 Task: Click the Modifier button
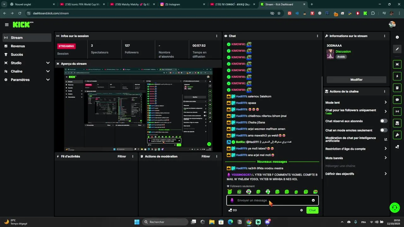coord(356,80)
